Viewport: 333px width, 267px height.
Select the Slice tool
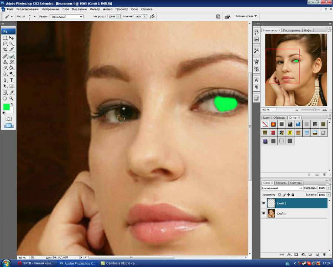tap(11, 49)
